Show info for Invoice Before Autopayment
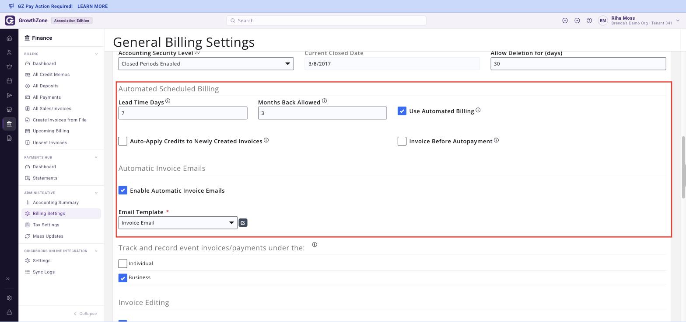The image size is (686, 322). coord(496,140)
